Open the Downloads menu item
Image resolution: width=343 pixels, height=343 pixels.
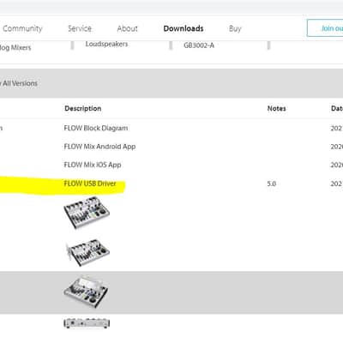(x=184, y=28)
